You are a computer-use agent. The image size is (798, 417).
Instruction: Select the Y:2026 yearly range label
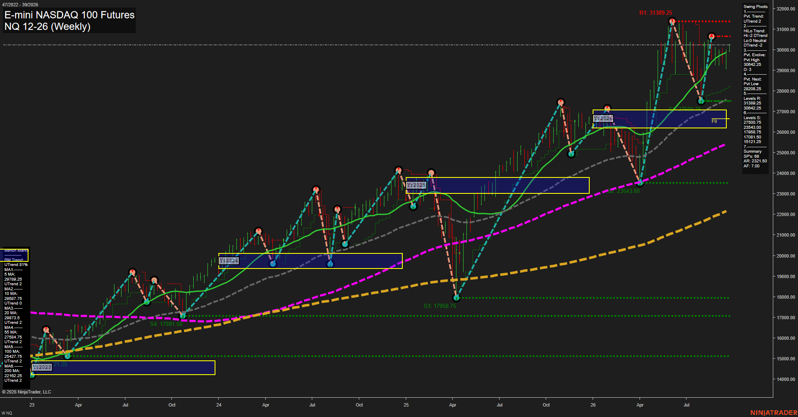603,118
